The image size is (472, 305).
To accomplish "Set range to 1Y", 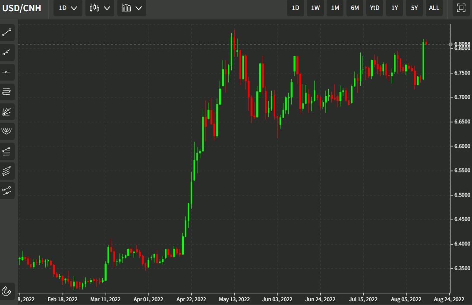I will coord(395,8).
